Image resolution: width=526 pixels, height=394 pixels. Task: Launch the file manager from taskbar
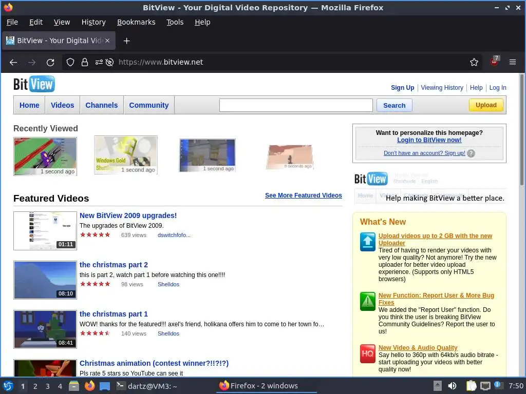(x=74, y=386)
